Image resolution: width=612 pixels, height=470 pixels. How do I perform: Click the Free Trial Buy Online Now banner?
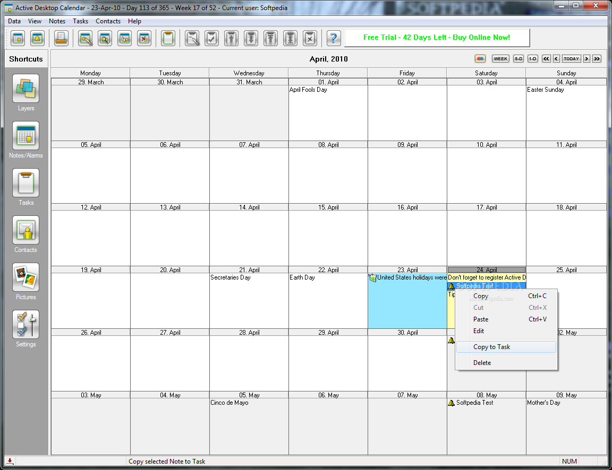(x=437, y=38)
